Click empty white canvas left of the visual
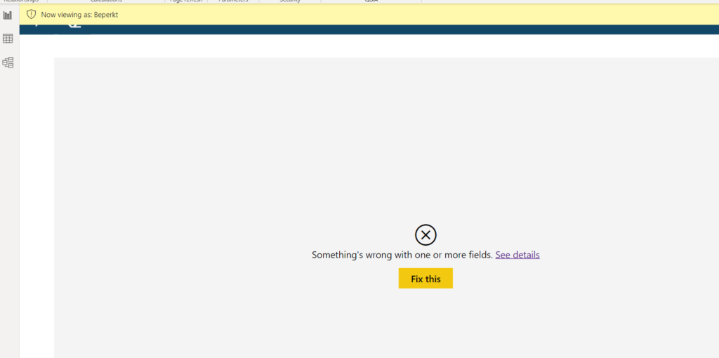Viewport: 719px width, 358px height. [x=37, y=211]
